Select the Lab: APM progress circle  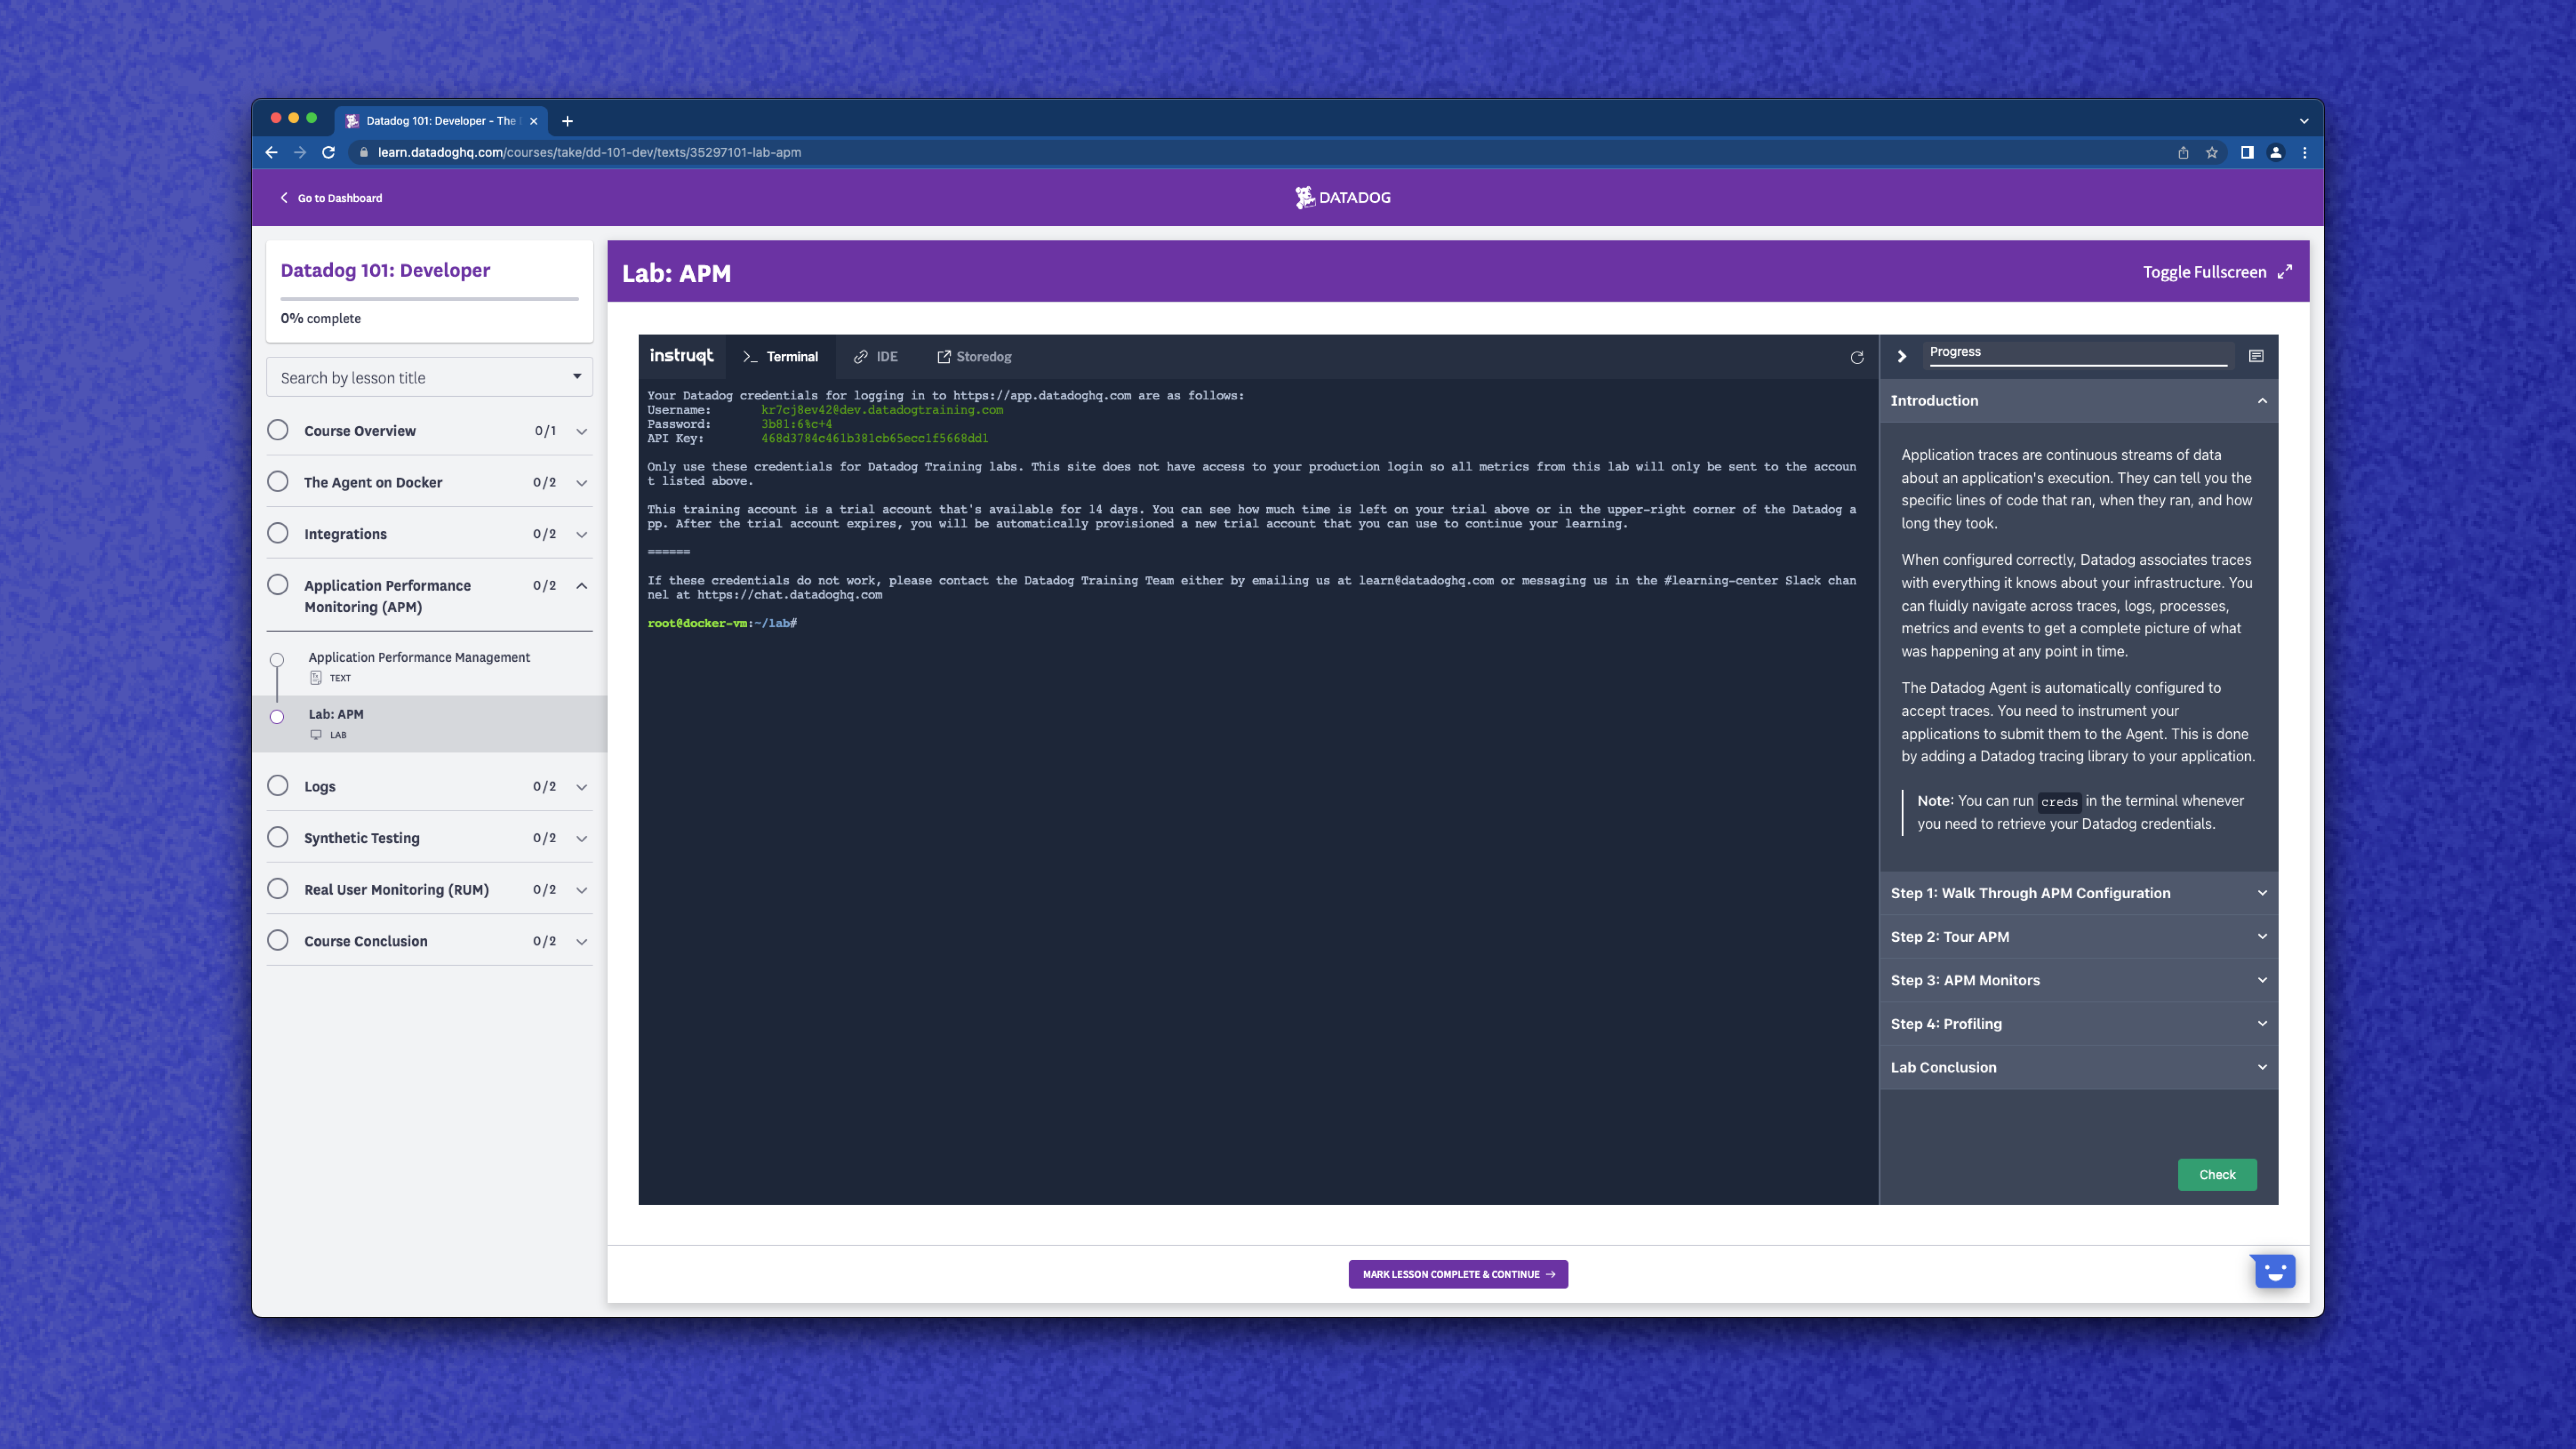(277, 716)
